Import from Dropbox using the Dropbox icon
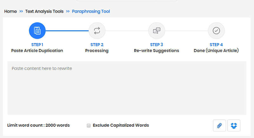254x138 pixels. tap(234, 126)
